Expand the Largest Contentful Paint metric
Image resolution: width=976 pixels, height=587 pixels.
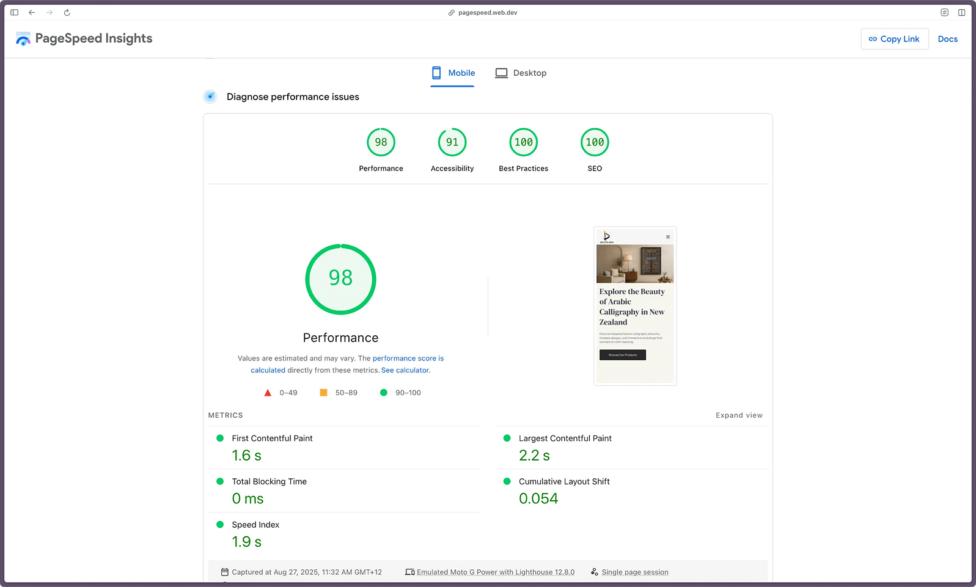tap(565, 439)
